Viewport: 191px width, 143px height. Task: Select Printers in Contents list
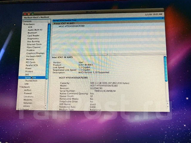(x=29, y=71)
